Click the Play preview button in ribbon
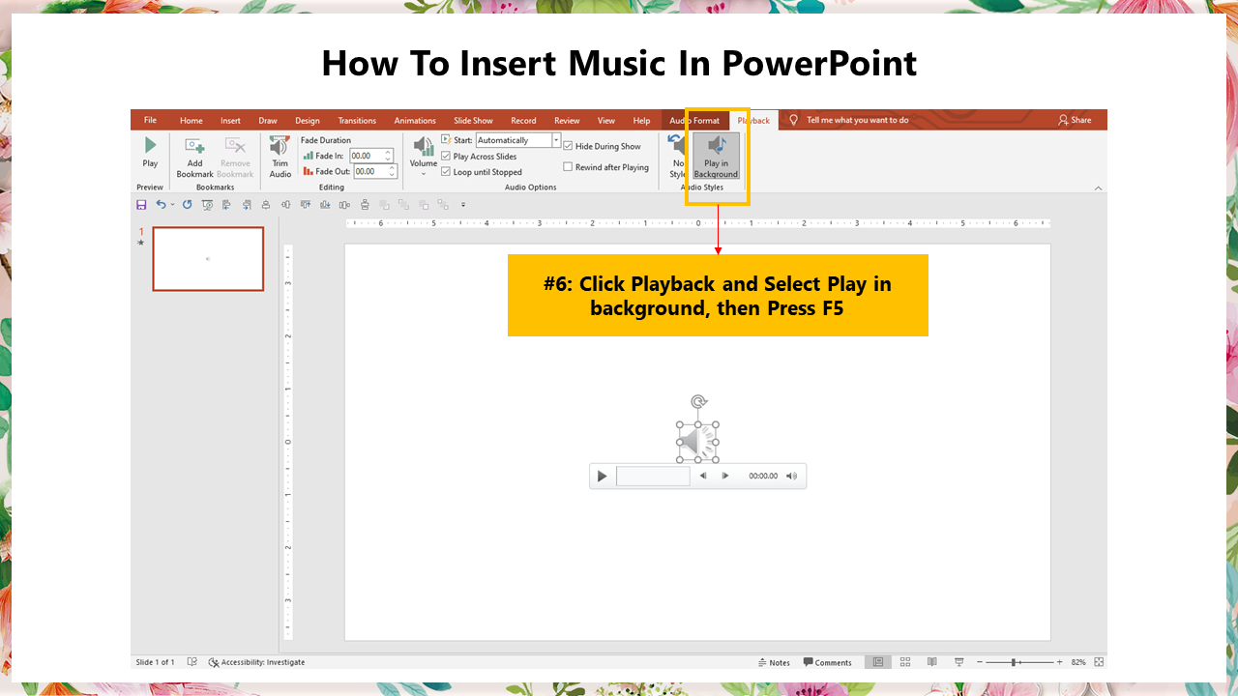This screenshot has width=1238, height=696. tap(150, 153)
